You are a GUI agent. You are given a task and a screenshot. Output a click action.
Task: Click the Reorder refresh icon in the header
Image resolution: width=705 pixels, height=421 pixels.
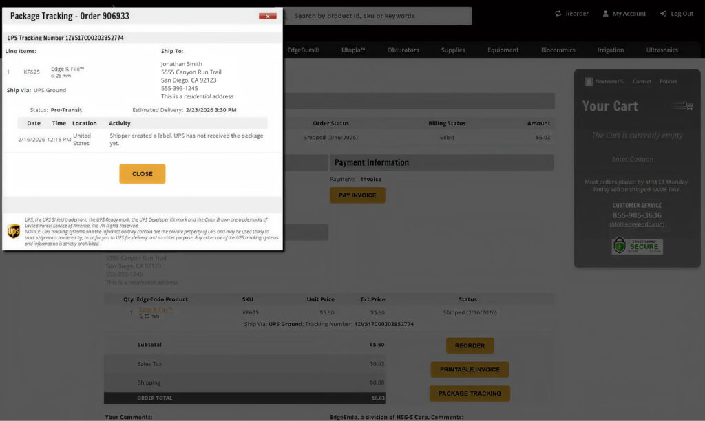558,13
